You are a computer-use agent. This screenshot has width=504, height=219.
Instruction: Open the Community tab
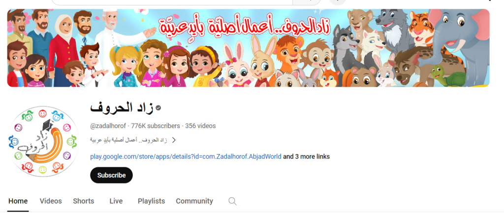coord(194,201)
